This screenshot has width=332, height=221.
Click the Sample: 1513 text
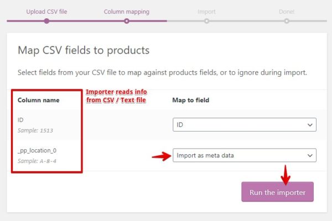point(37,130)
